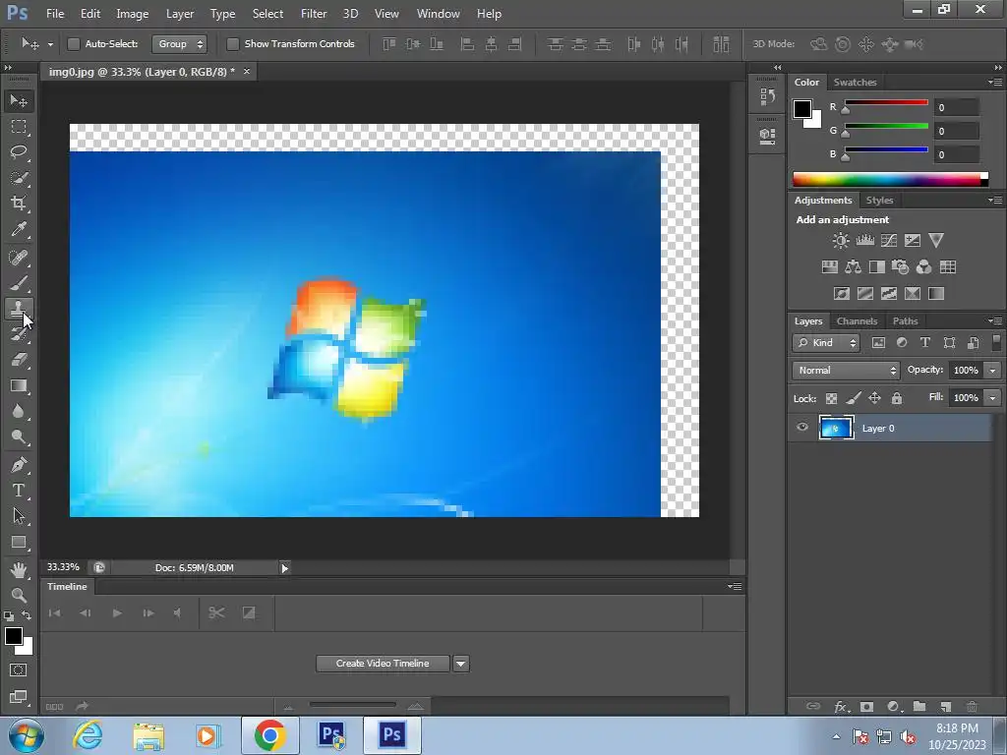Image resolution: width=1007 pixels, height=755 pixels.
Task: Click the color spectrum ramp
Action: coord(890,180)
